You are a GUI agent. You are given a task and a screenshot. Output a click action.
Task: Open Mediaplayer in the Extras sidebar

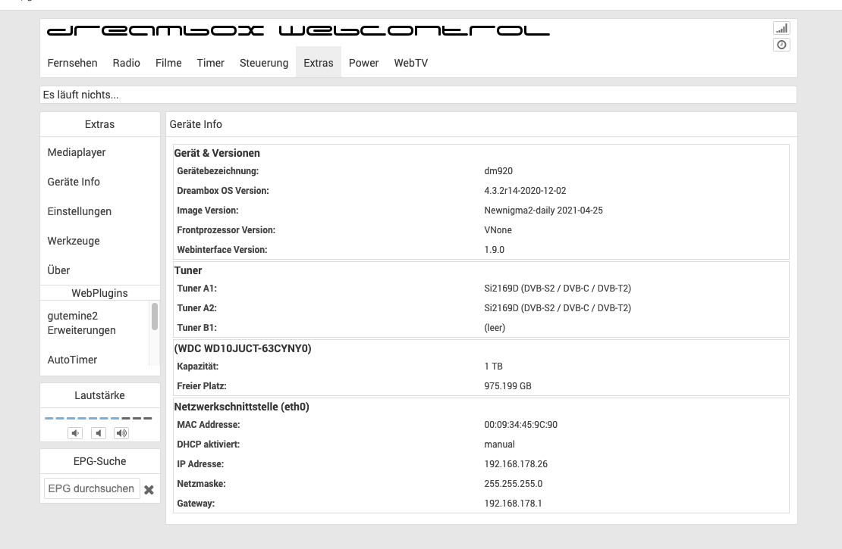[77, 152]
